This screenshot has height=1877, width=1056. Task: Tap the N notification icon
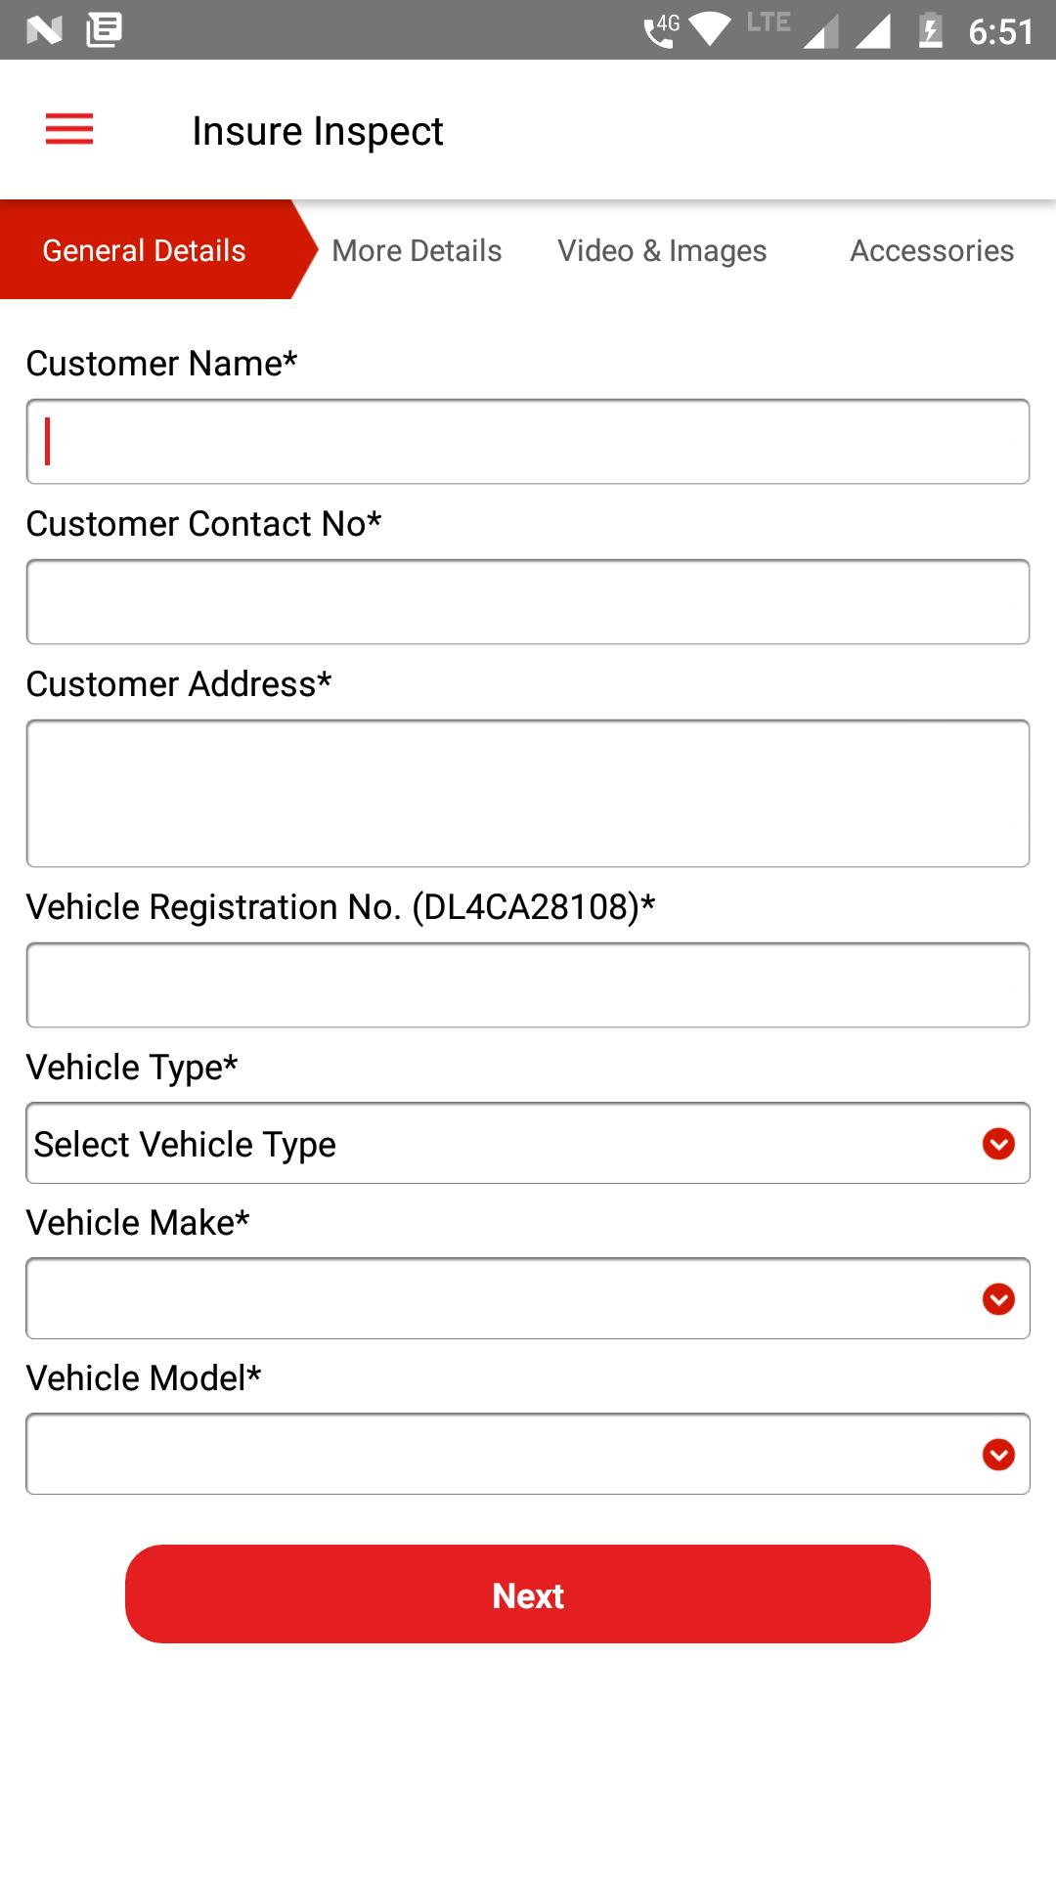(44, 30)
